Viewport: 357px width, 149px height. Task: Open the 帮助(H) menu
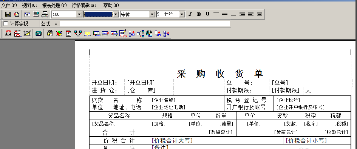[111, 5]
